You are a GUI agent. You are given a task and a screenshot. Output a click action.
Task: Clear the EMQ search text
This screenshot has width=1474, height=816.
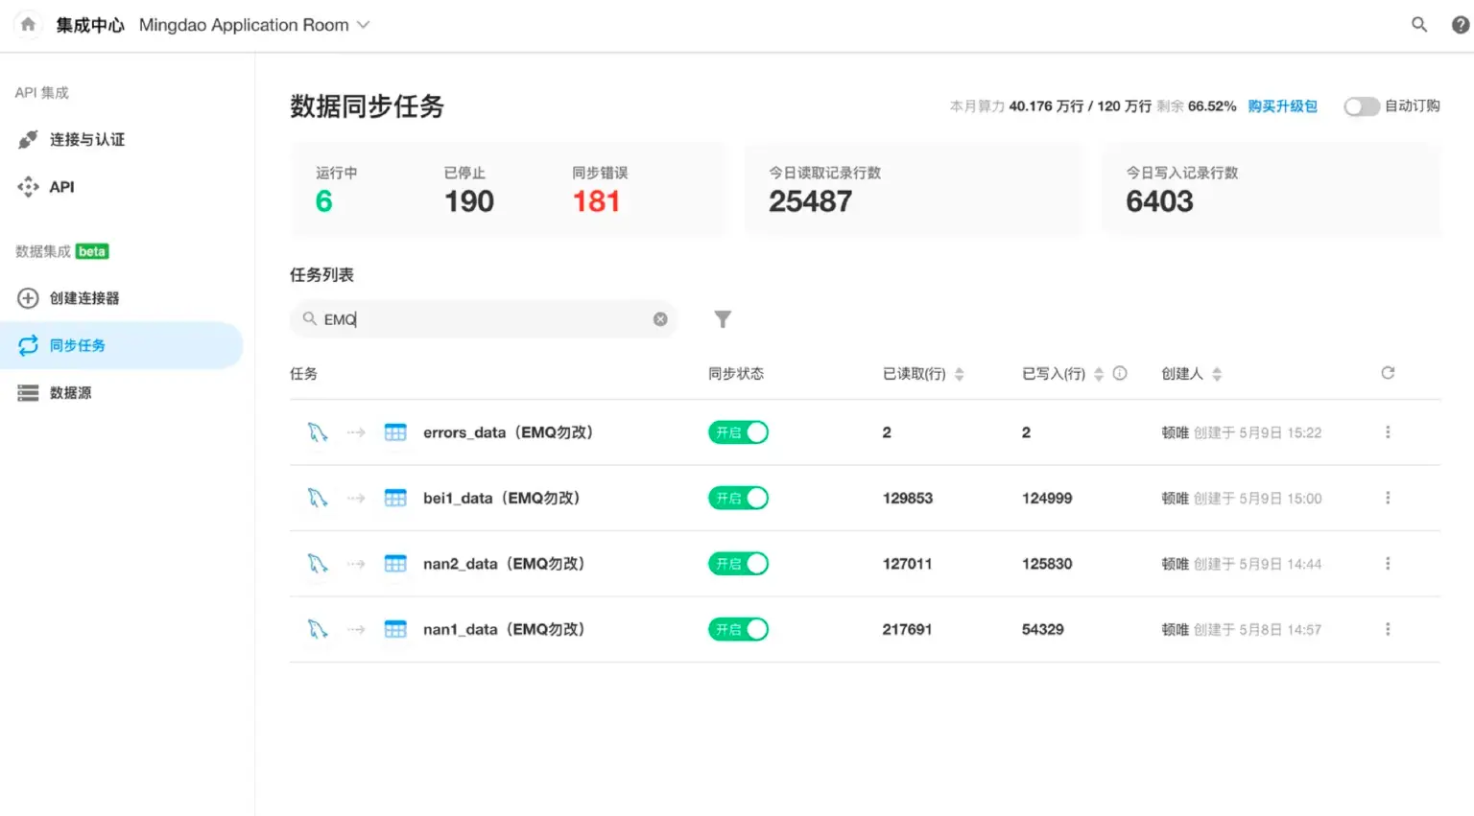pyautogui.click(x=659, y=319)
